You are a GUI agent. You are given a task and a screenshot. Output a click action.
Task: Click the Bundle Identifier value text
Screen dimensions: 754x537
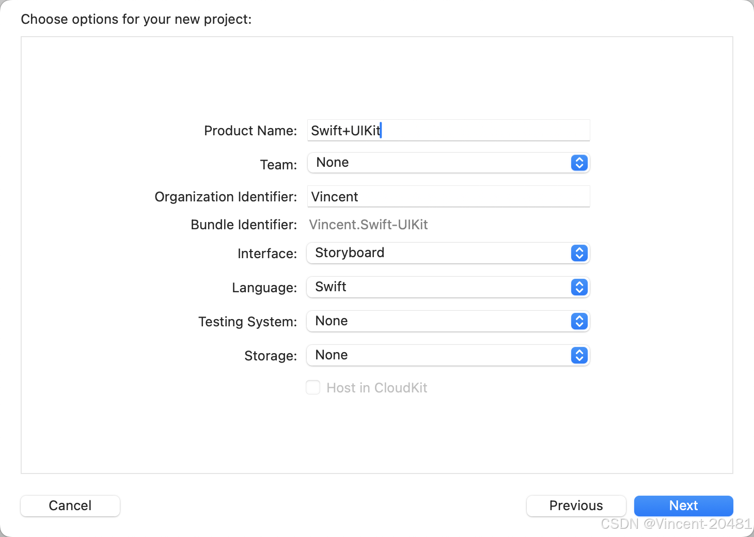click(368, 225)
